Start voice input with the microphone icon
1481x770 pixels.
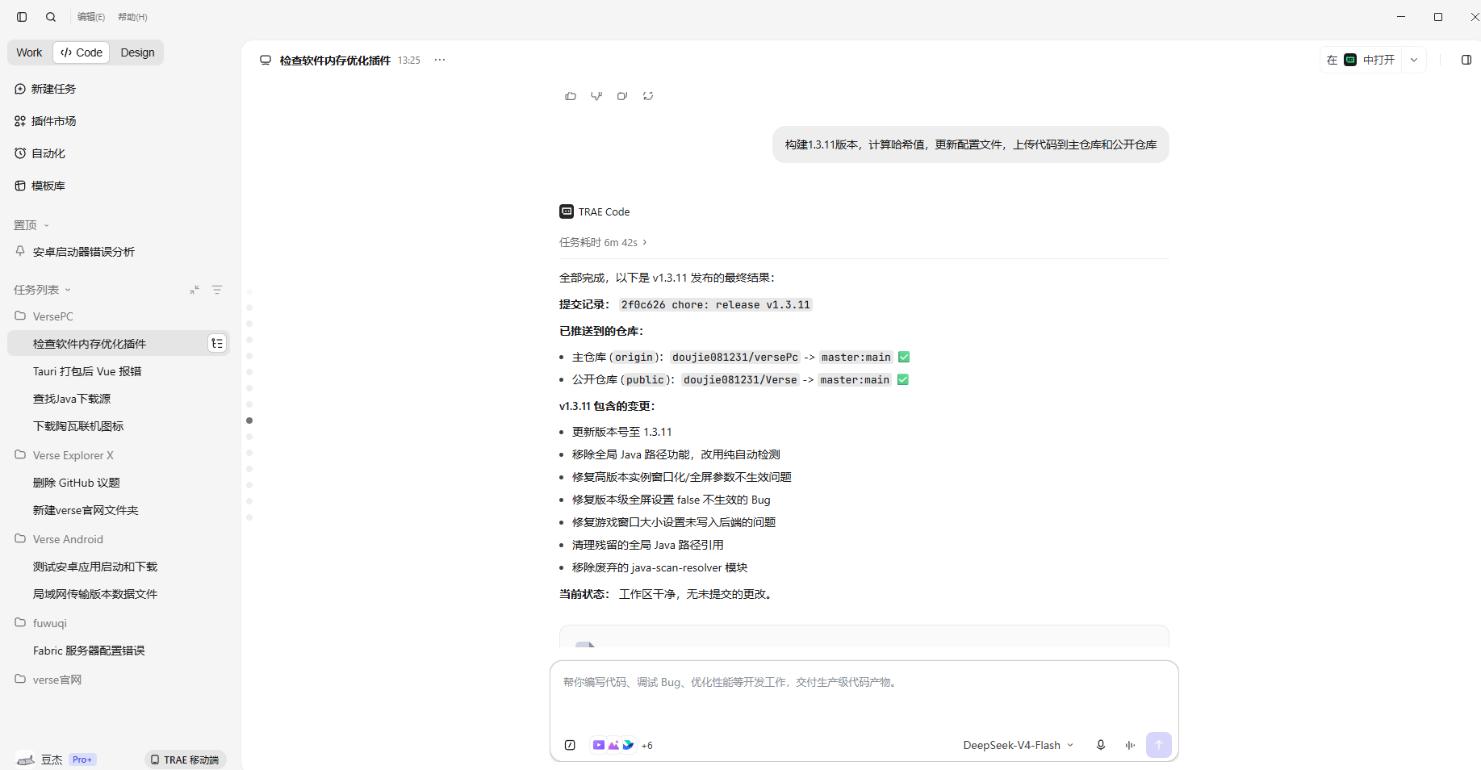(x=1101, y=745)
